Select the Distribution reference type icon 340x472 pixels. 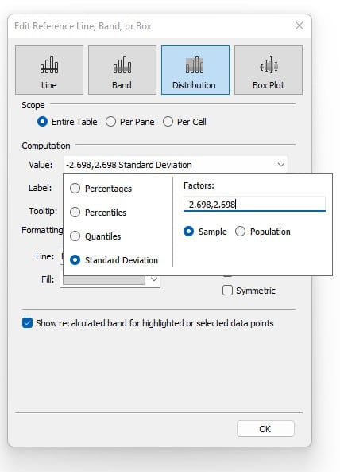pyautogui.click(x=195, y=70)
